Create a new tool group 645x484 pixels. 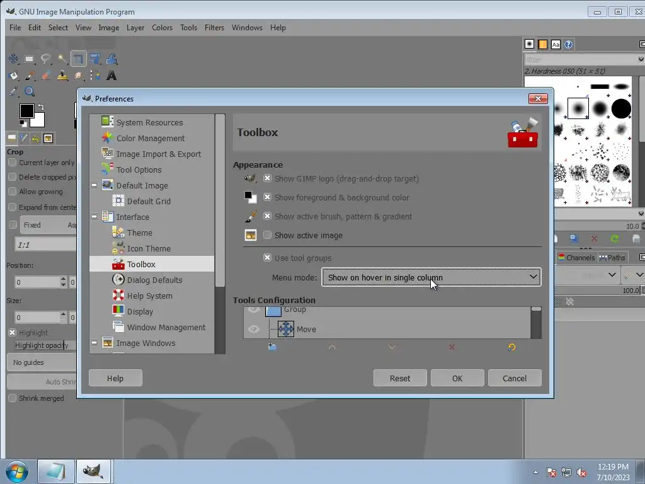(x=272, y=347)
